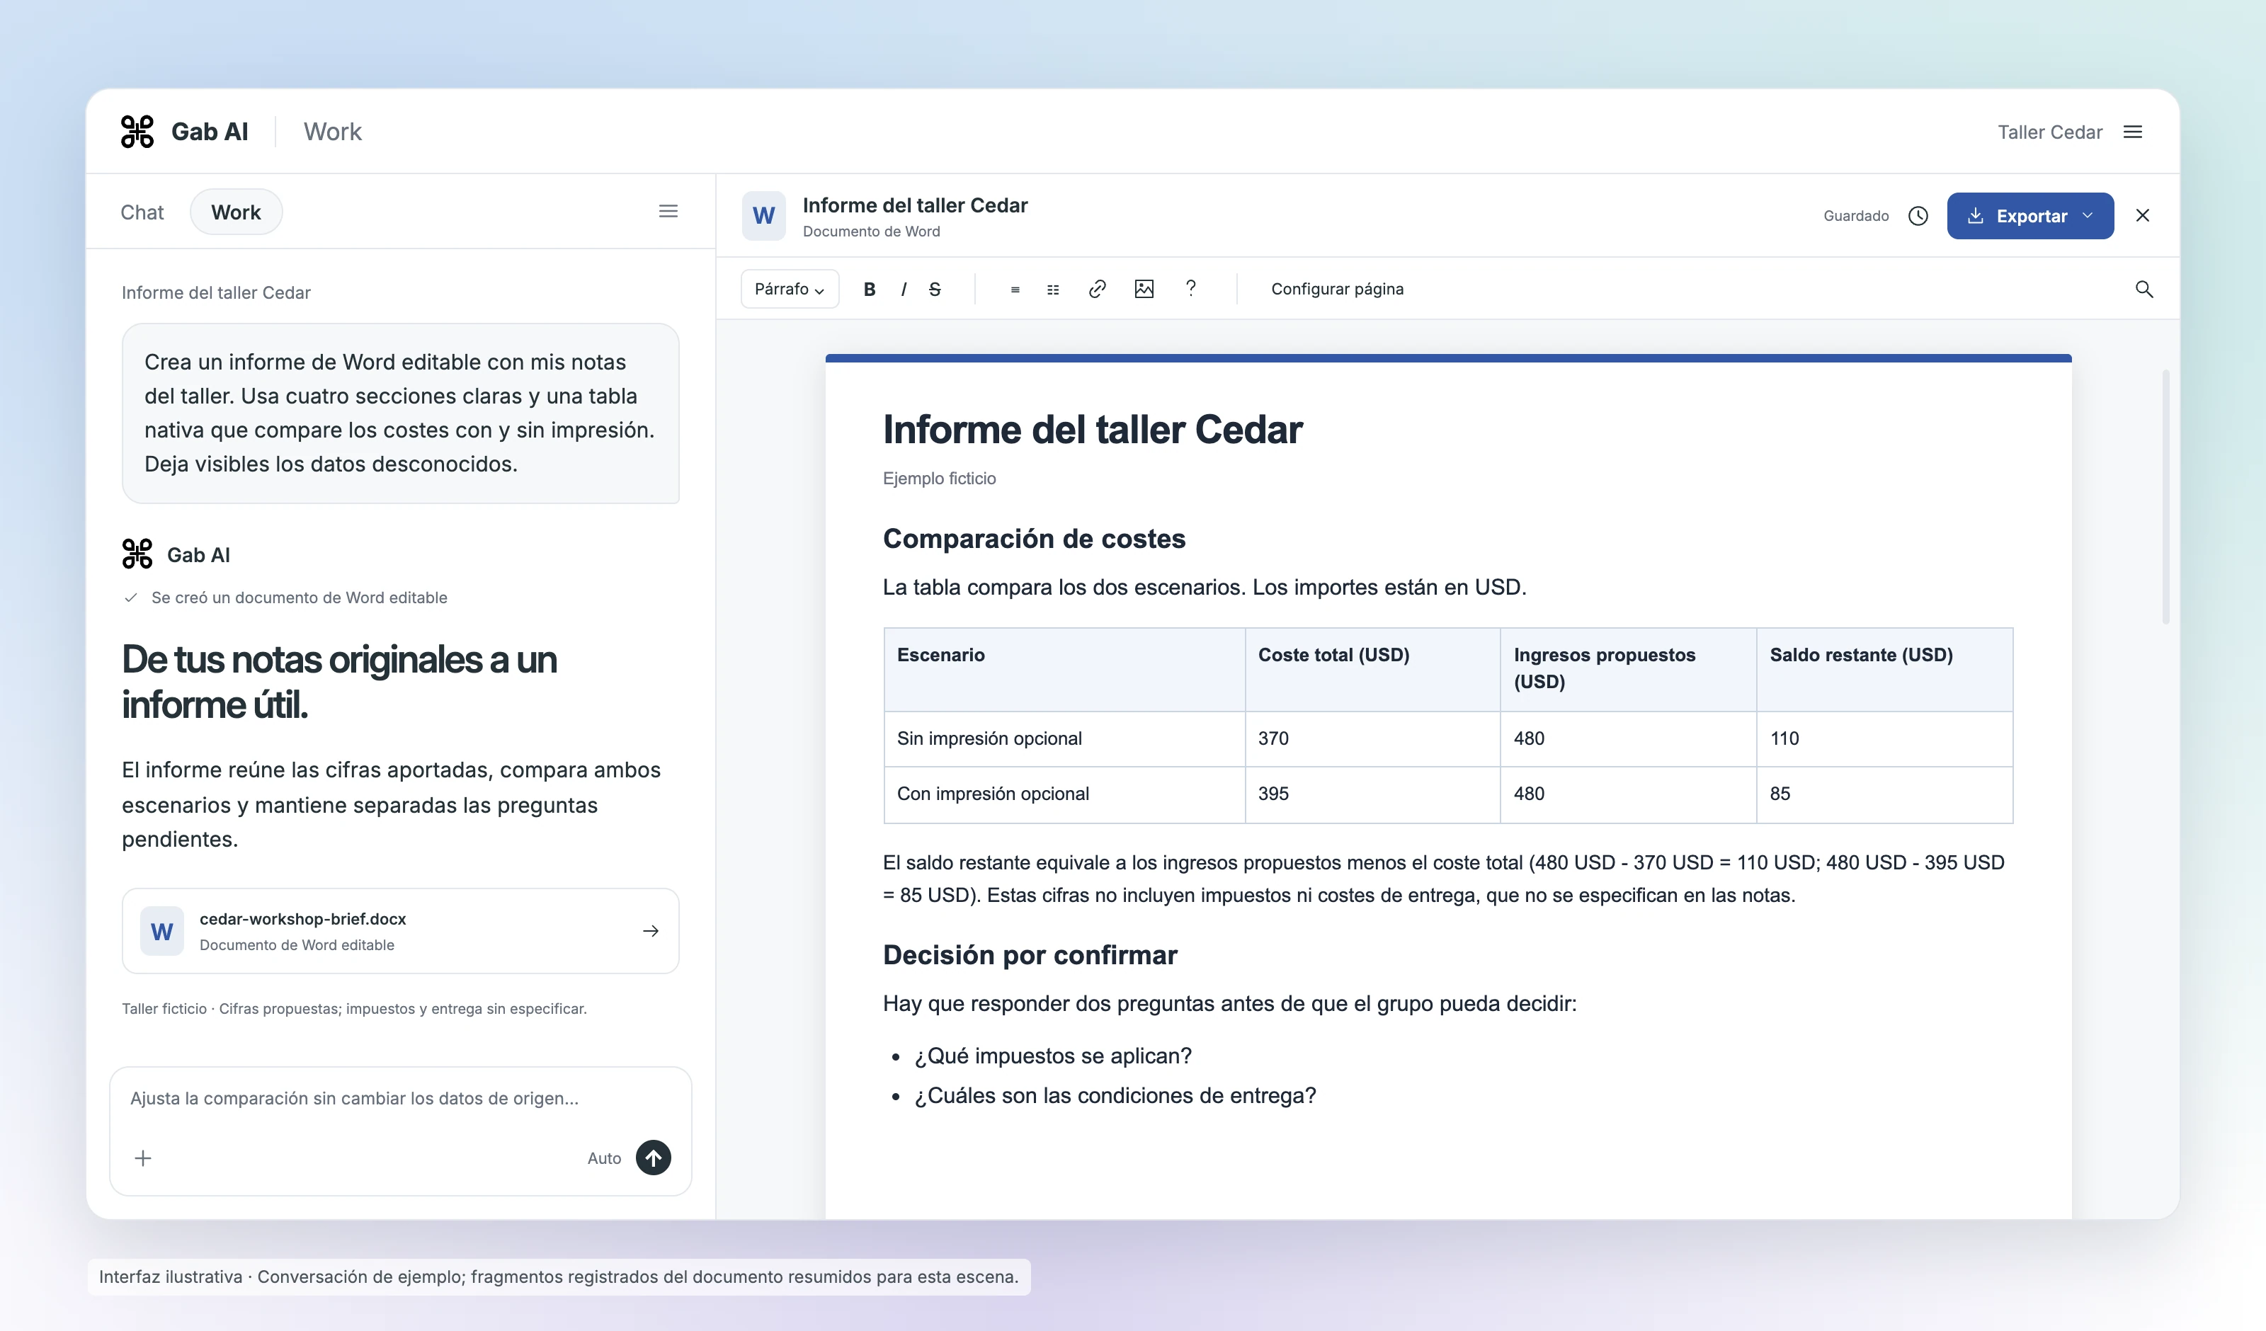
Task: Search within the document
Action: (x=2143, y=289)
